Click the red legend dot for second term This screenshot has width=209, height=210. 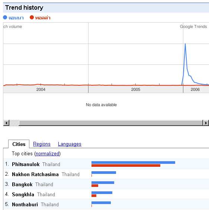point(32,17)
